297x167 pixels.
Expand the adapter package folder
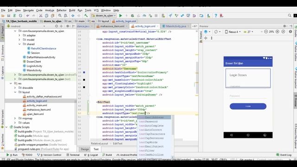19,35
